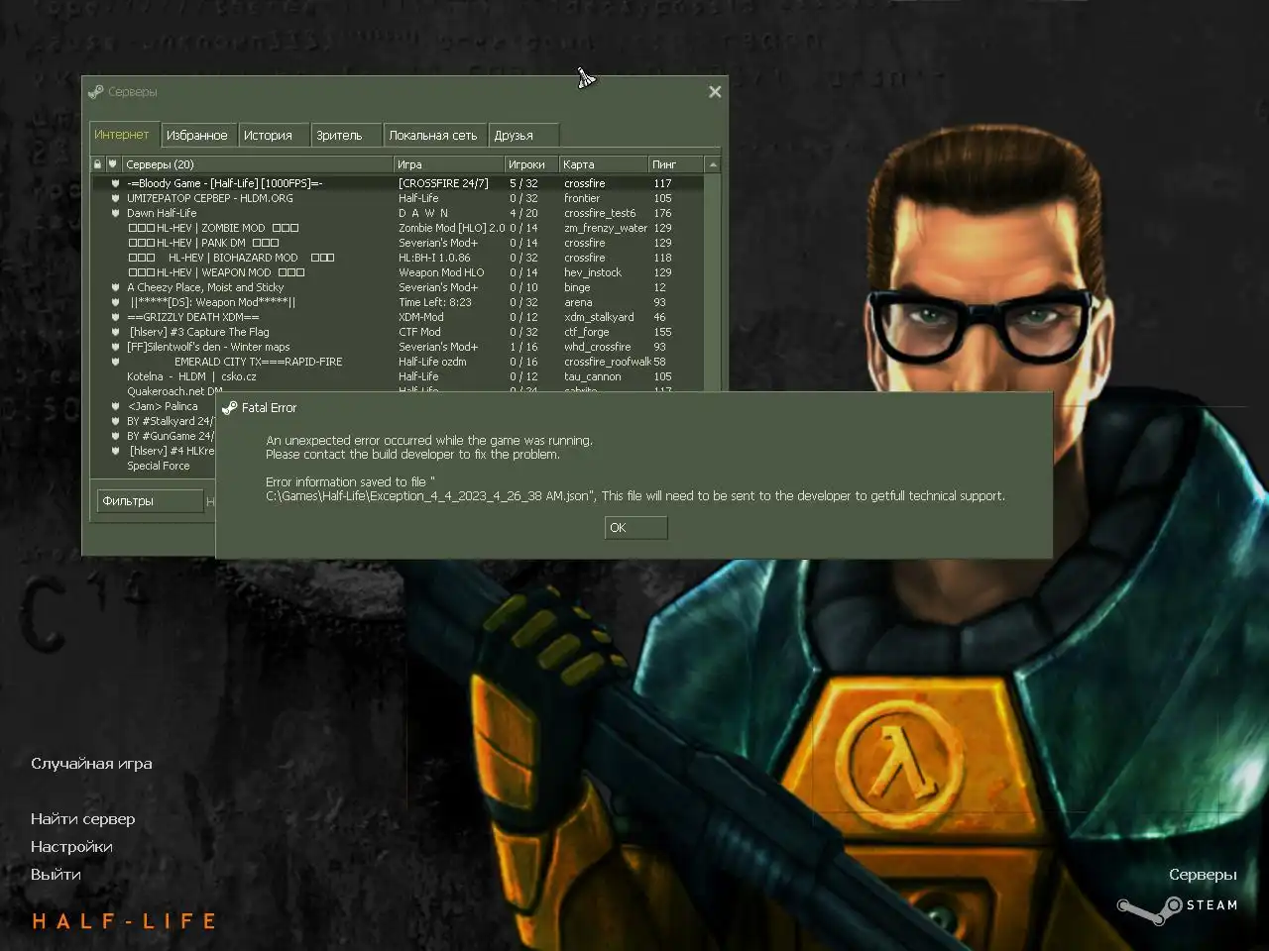Click shield icon of [hlserv] #4 row
The height and width of the screenshot is (951, 1269).
(x=115, y=451)
